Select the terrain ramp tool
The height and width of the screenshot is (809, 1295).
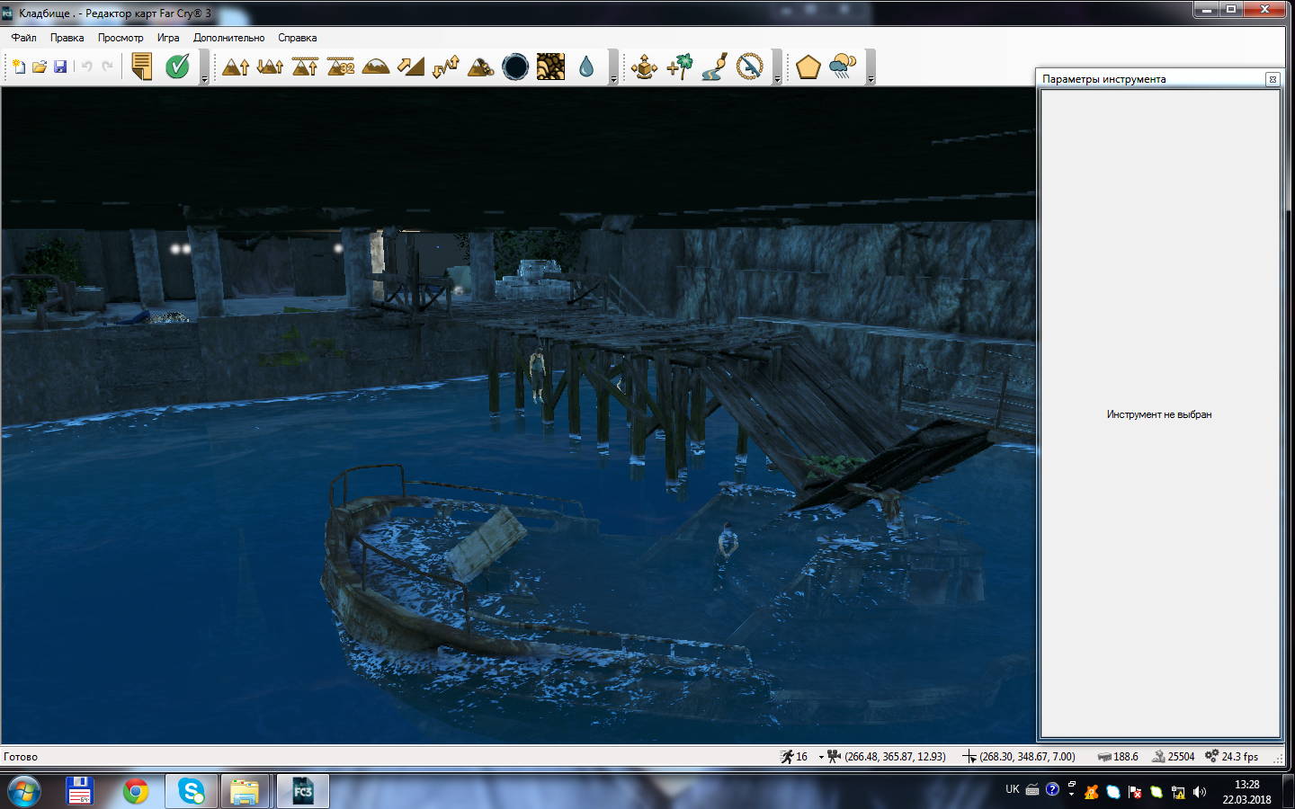coord(410,67)
